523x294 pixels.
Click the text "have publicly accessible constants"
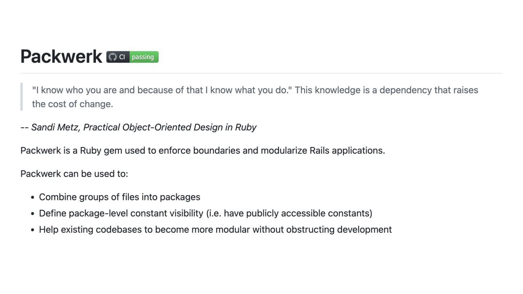pos(297,213)
